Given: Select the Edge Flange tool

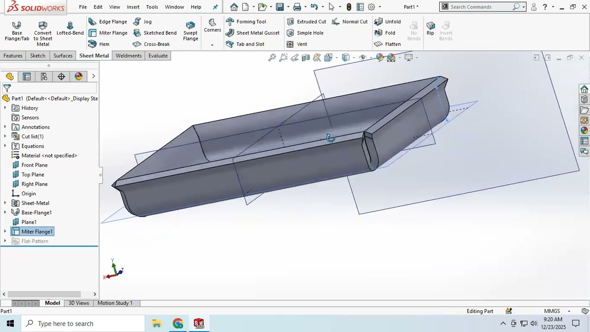Looking at the screenshot, I should (107, 22).
